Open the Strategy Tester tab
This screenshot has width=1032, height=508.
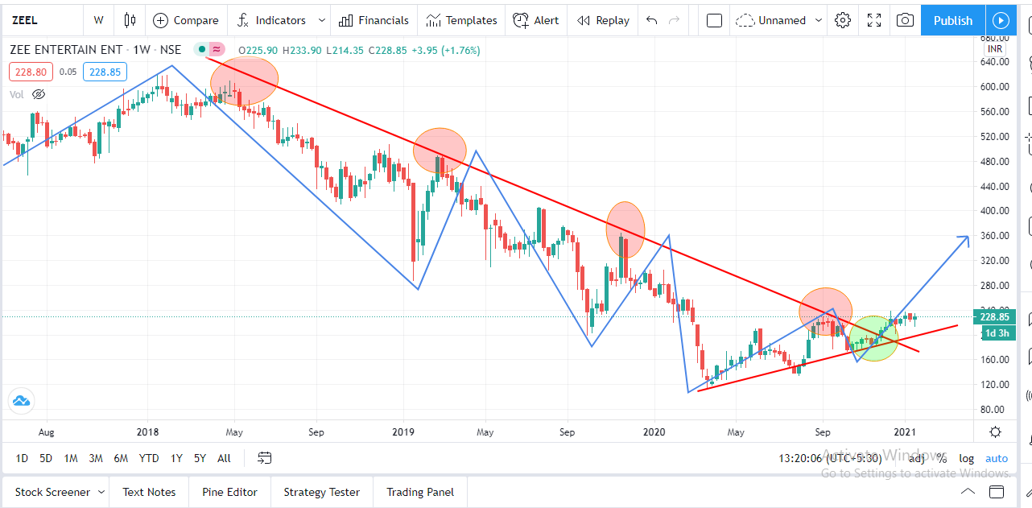pos(321,492)
